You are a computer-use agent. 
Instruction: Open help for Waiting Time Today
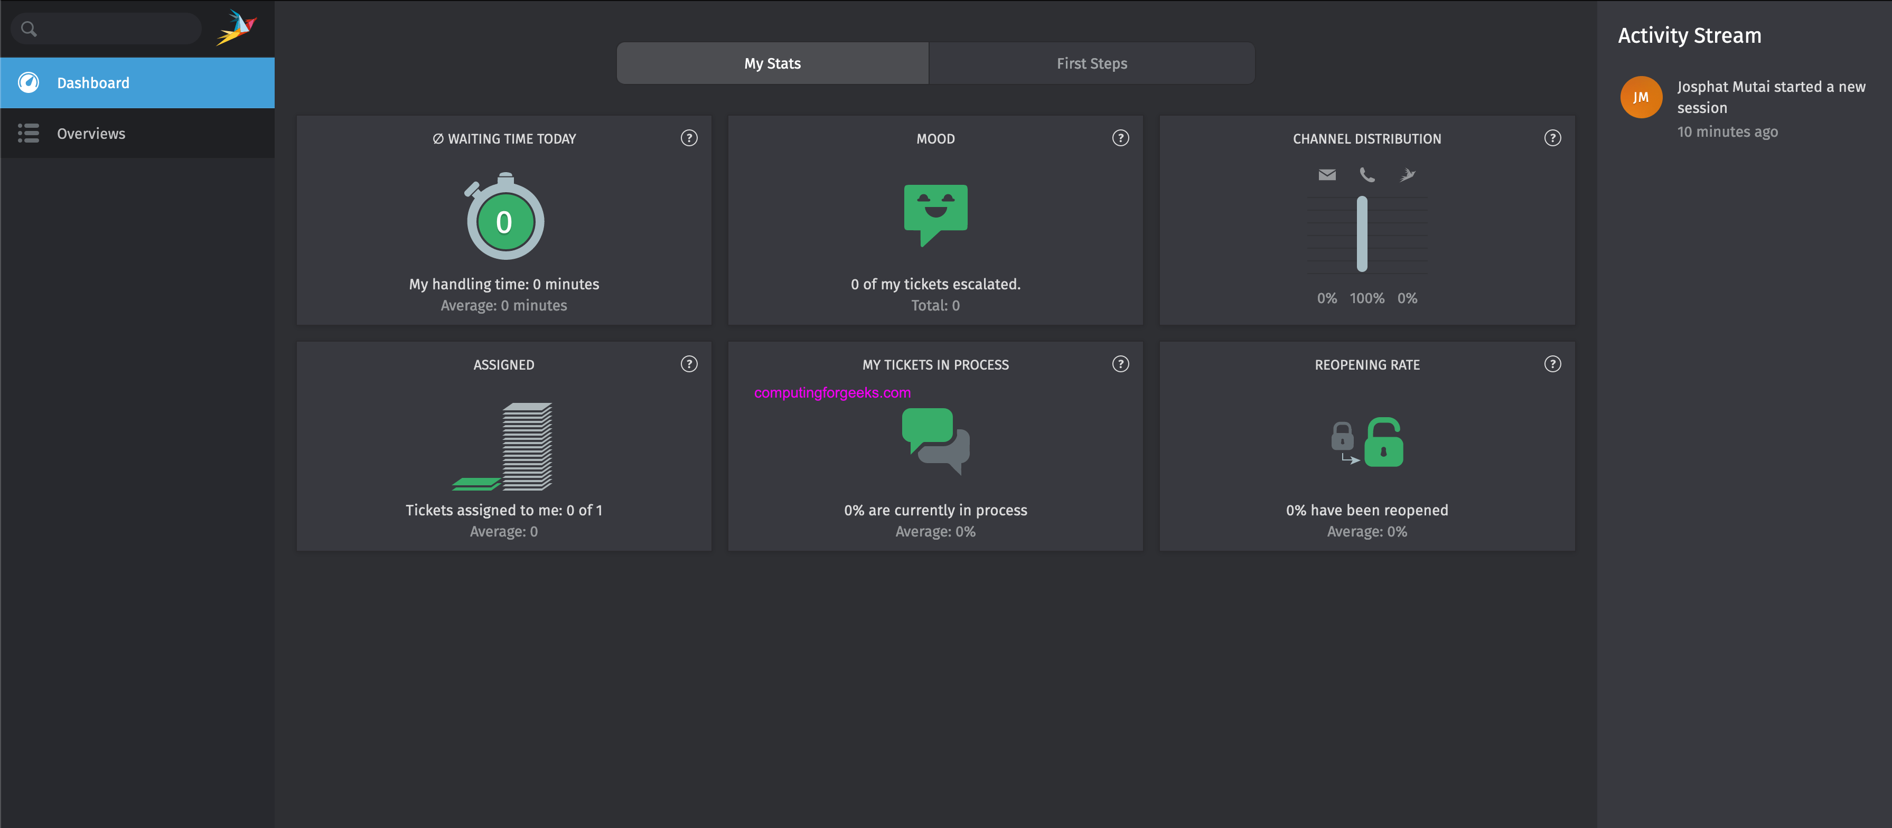tap(688, 138)
